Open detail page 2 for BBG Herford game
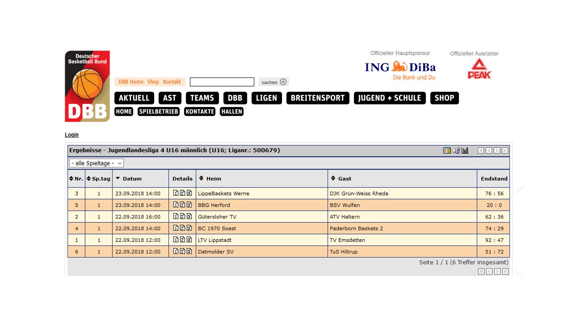The image size is (572, 322). [x=182, y=205]
